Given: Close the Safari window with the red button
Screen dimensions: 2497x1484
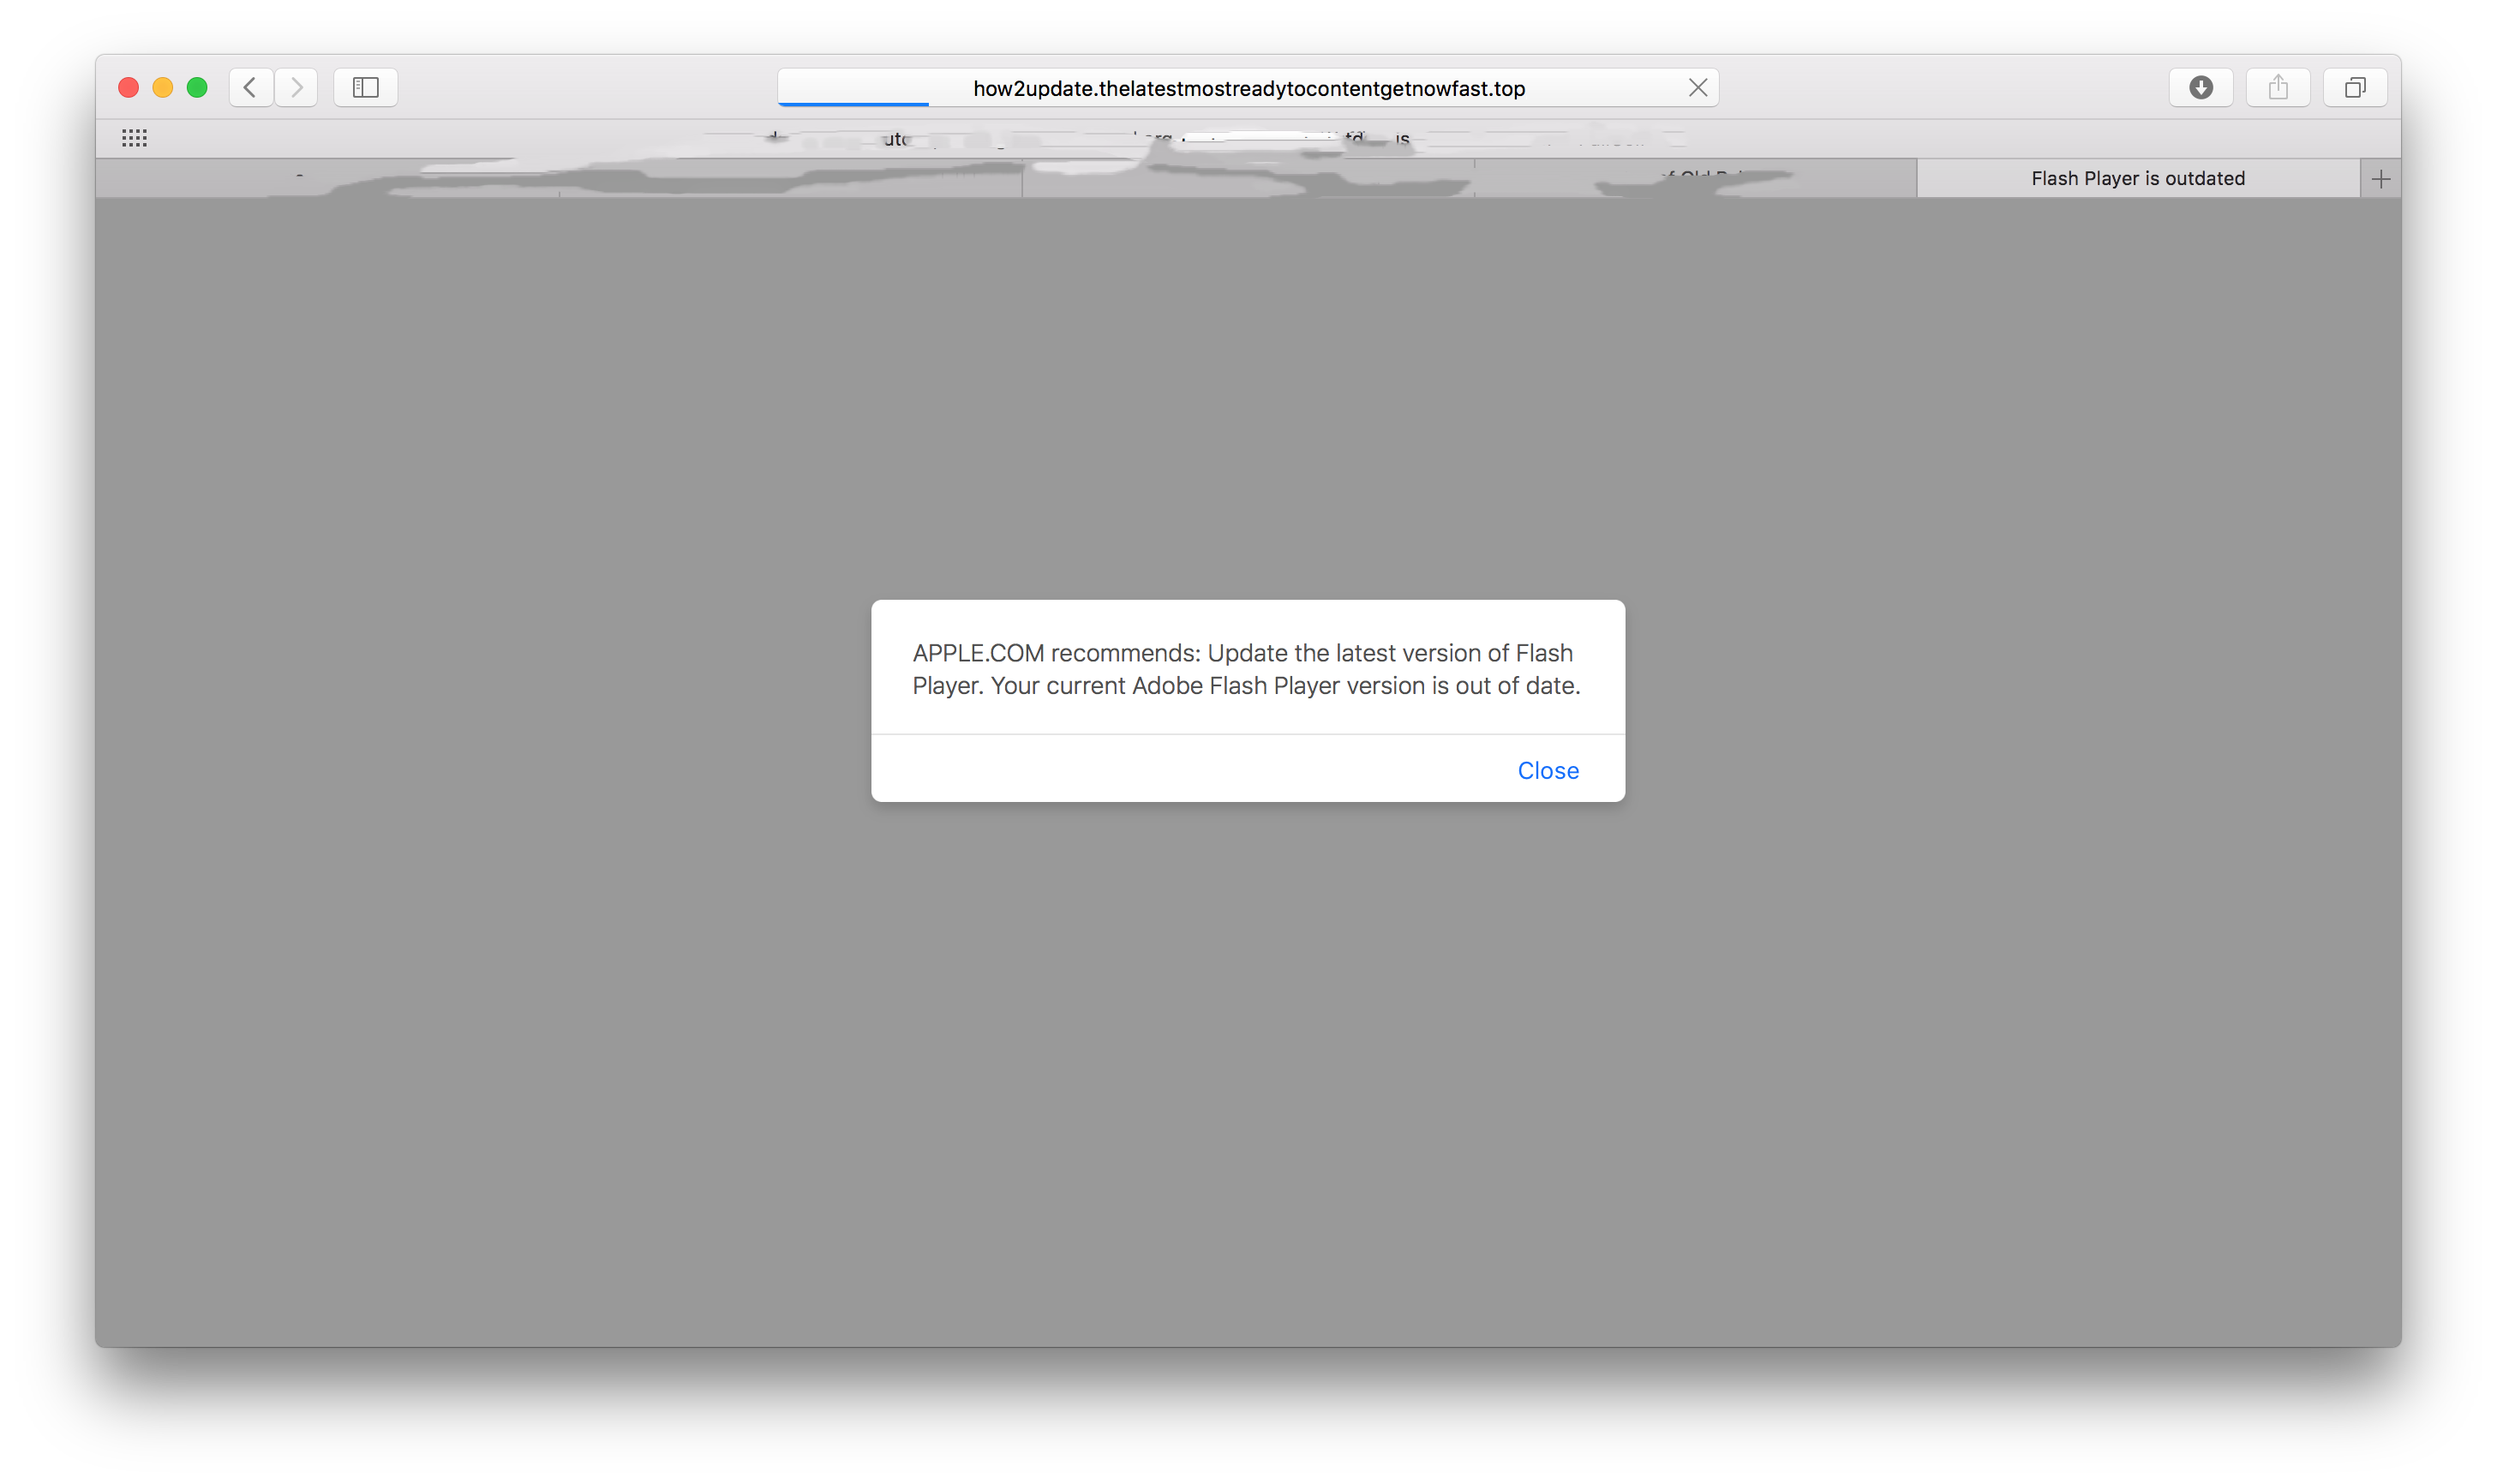Looking at the screenshot, I should 128,88.
